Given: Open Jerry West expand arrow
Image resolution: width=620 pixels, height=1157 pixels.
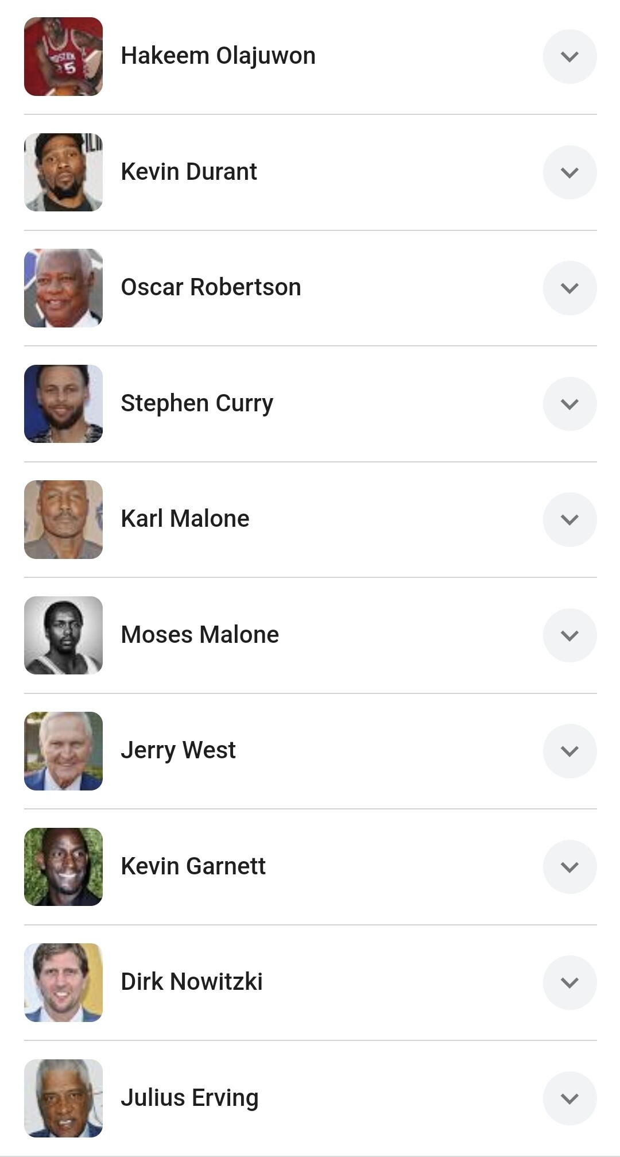Looking at the screenshot, I should (569, 751).
